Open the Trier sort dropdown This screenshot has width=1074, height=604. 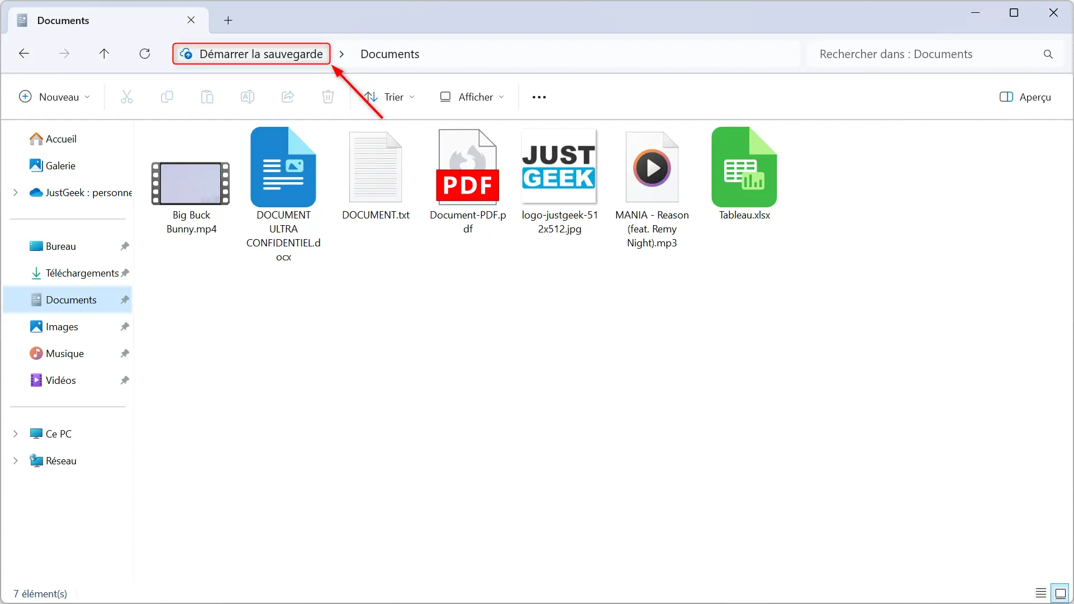pos(389,97)
